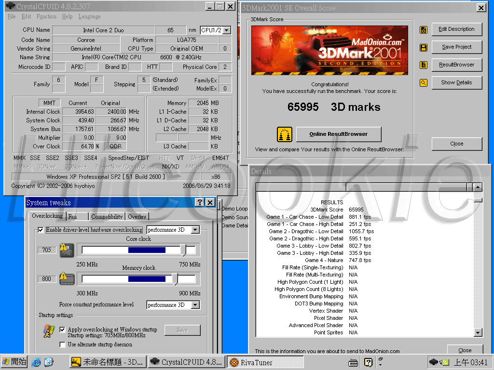Viewport: 494px width, 370px height.
Task: Click the Core clock slider handle
Action: click(x=183, y=250)
